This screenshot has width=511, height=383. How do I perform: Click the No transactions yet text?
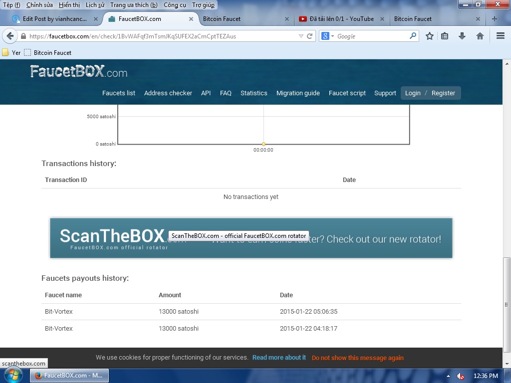coord(251,196)
